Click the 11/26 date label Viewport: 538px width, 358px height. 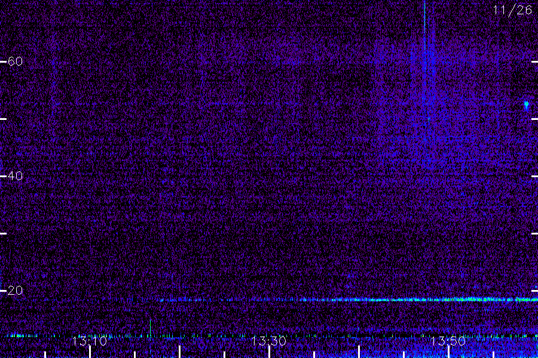tap(512, 10)
